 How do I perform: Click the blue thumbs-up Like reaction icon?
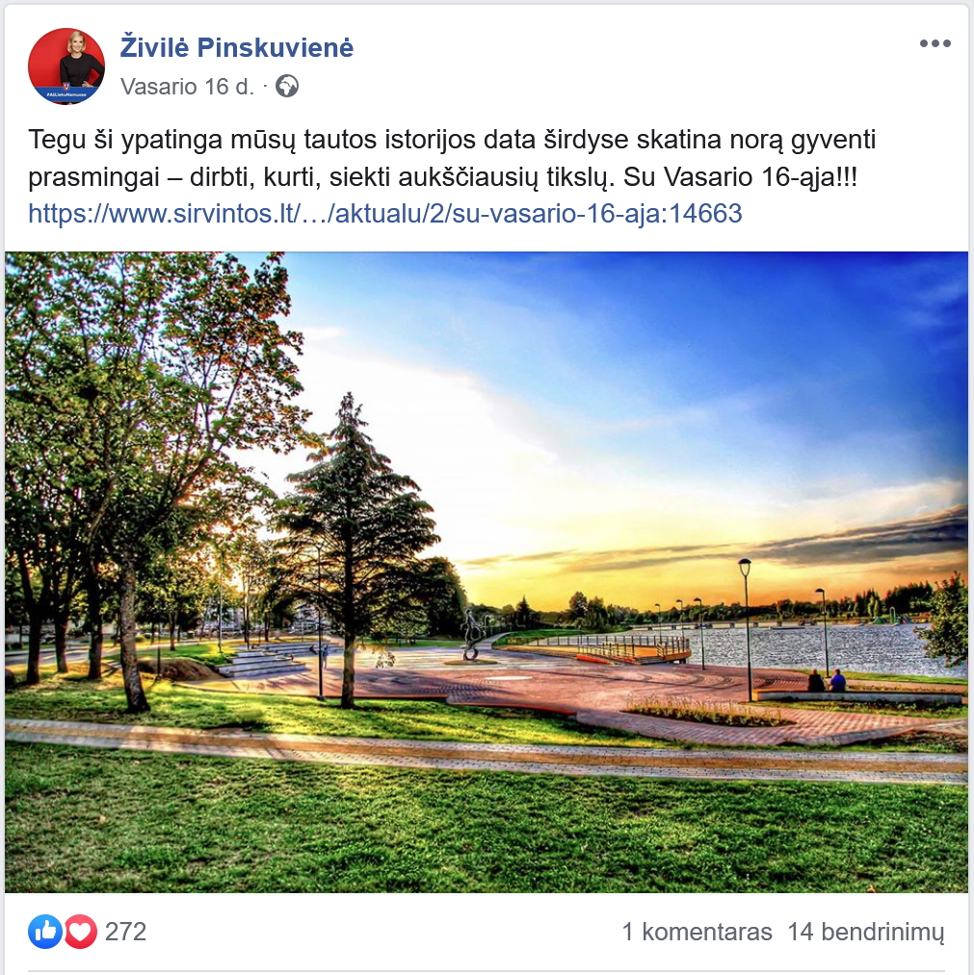[x=44, y=932]
